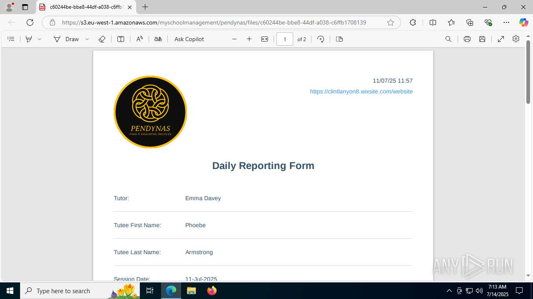Viewport: 533px width, 299px height.
Task: Click the tutor name Emma Davey
Action: 203,198
